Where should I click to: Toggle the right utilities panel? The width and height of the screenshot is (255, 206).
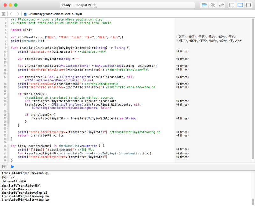point(249,5)
